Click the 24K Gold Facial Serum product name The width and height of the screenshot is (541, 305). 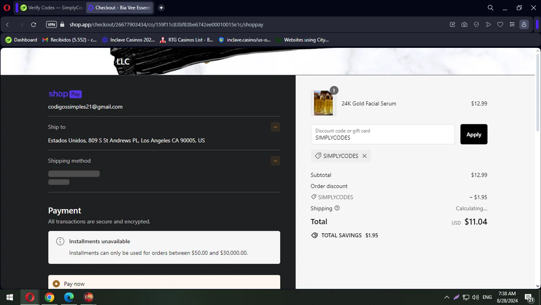[369, 103]
